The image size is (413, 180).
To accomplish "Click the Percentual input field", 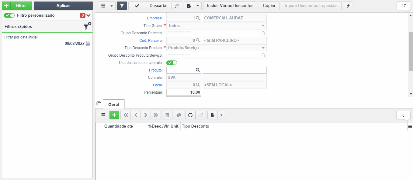I will (x=184, y=92).
